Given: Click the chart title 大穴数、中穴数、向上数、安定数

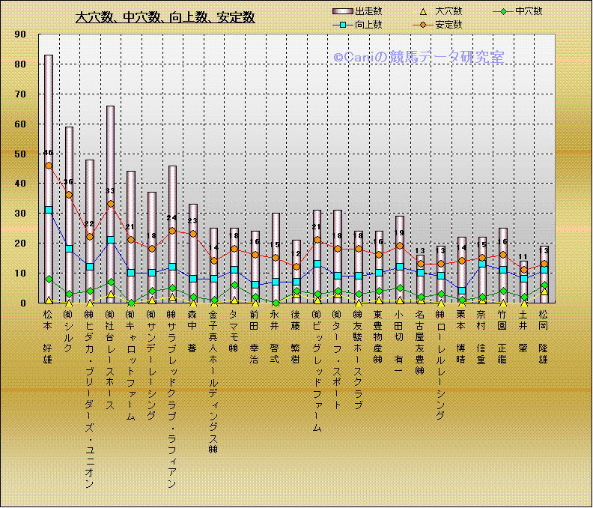Looking at the screenshot, I should (165, 17).
